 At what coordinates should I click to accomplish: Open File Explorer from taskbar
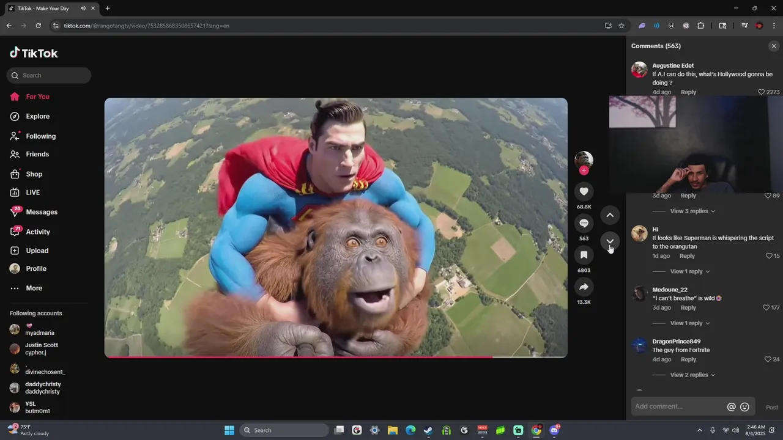393,430
